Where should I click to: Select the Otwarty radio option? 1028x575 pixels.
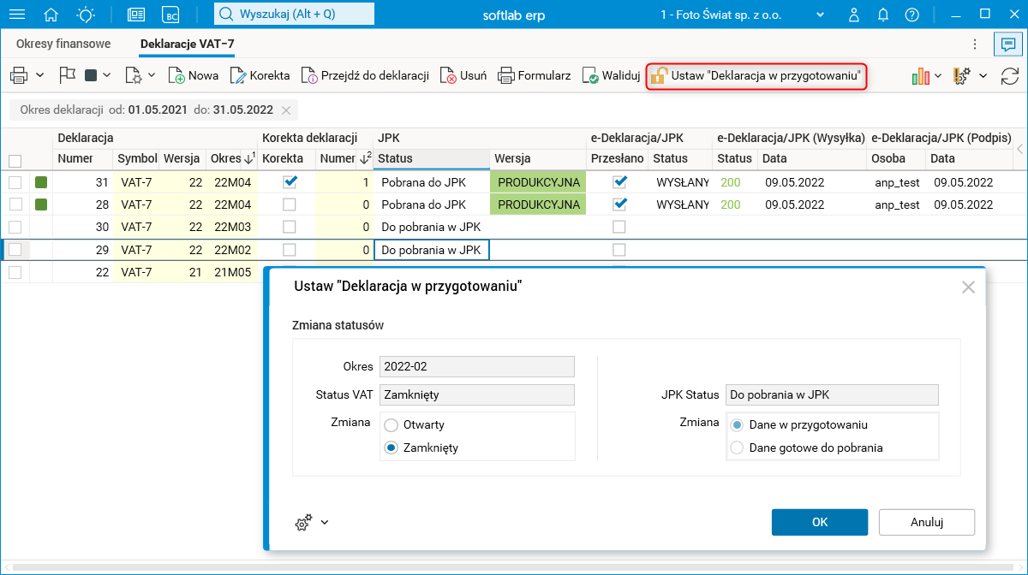[391, 424]
